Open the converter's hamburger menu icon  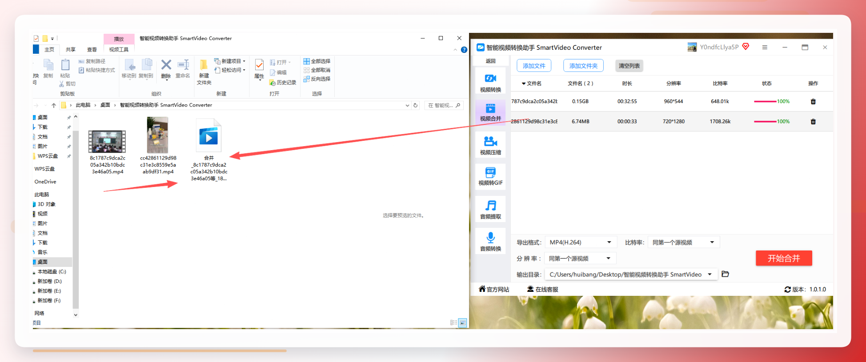click(x=765, y=47)
